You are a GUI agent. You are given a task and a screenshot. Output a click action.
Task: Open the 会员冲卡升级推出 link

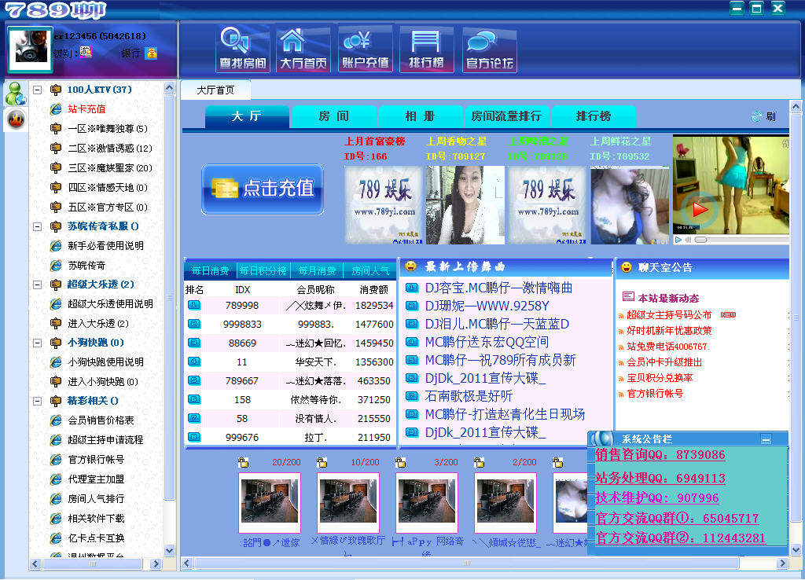664,362
